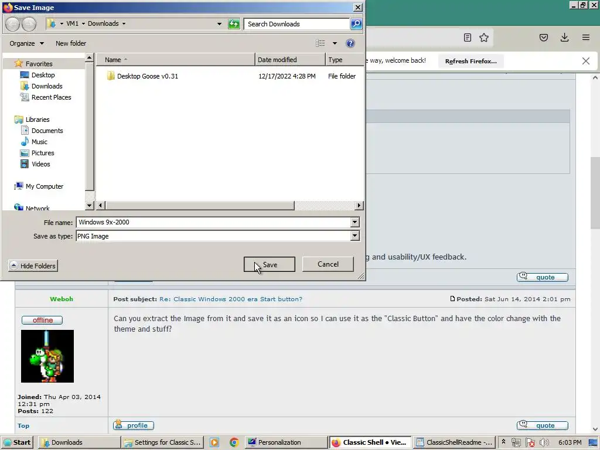Screen dimensions: 600x450
Task: Click the Weboh post profile button
Action: 134,425
